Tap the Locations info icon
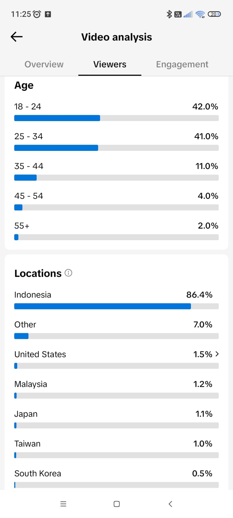Screen dimensions: 233x518 point(68,273)
